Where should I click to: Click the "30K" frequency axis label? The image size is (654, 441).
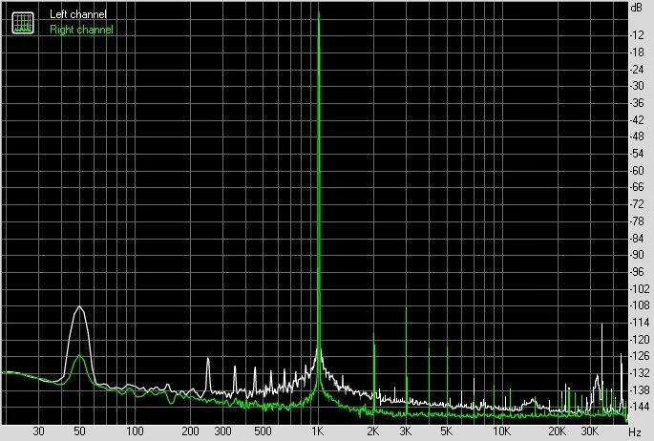589,431
